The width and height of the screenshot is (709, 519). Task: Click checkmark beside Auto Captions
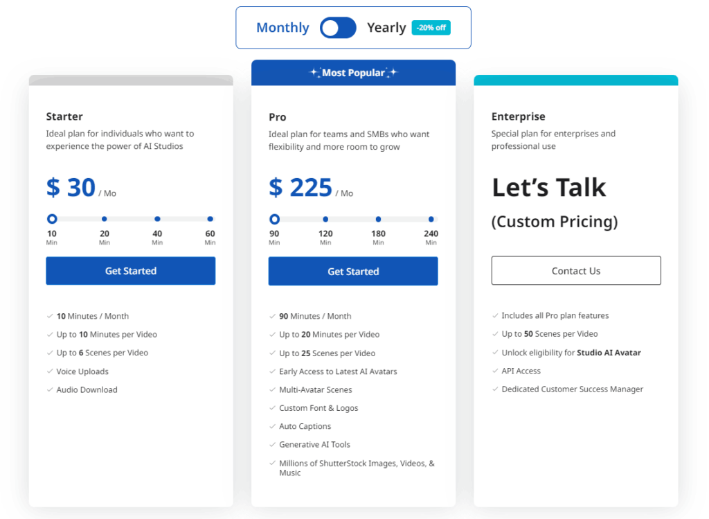point(273,426)
